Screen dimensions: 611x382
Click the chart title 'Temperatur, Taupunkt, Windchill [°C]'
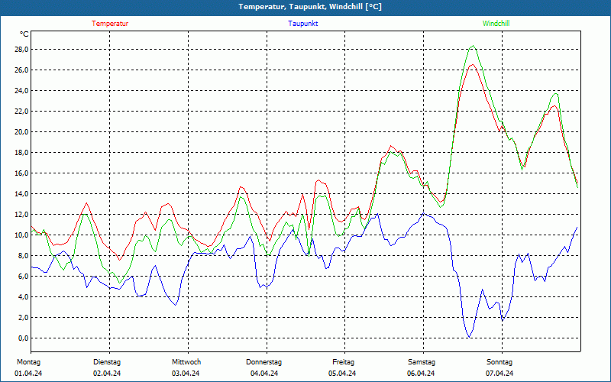pos(310,7)
